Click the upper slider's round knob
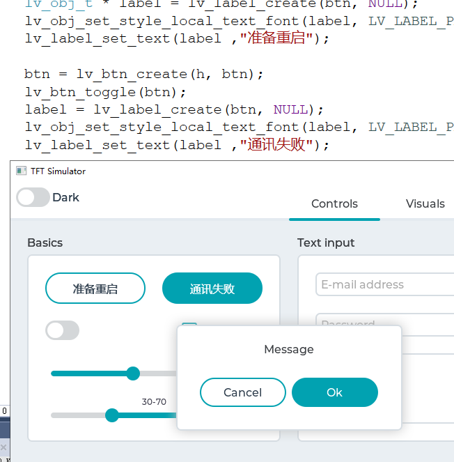 pyautogui.click(x=133, y=374)
